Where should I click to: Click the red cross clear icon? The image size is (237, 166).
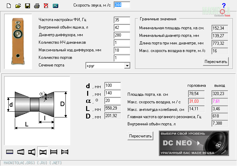click(46, 6)
